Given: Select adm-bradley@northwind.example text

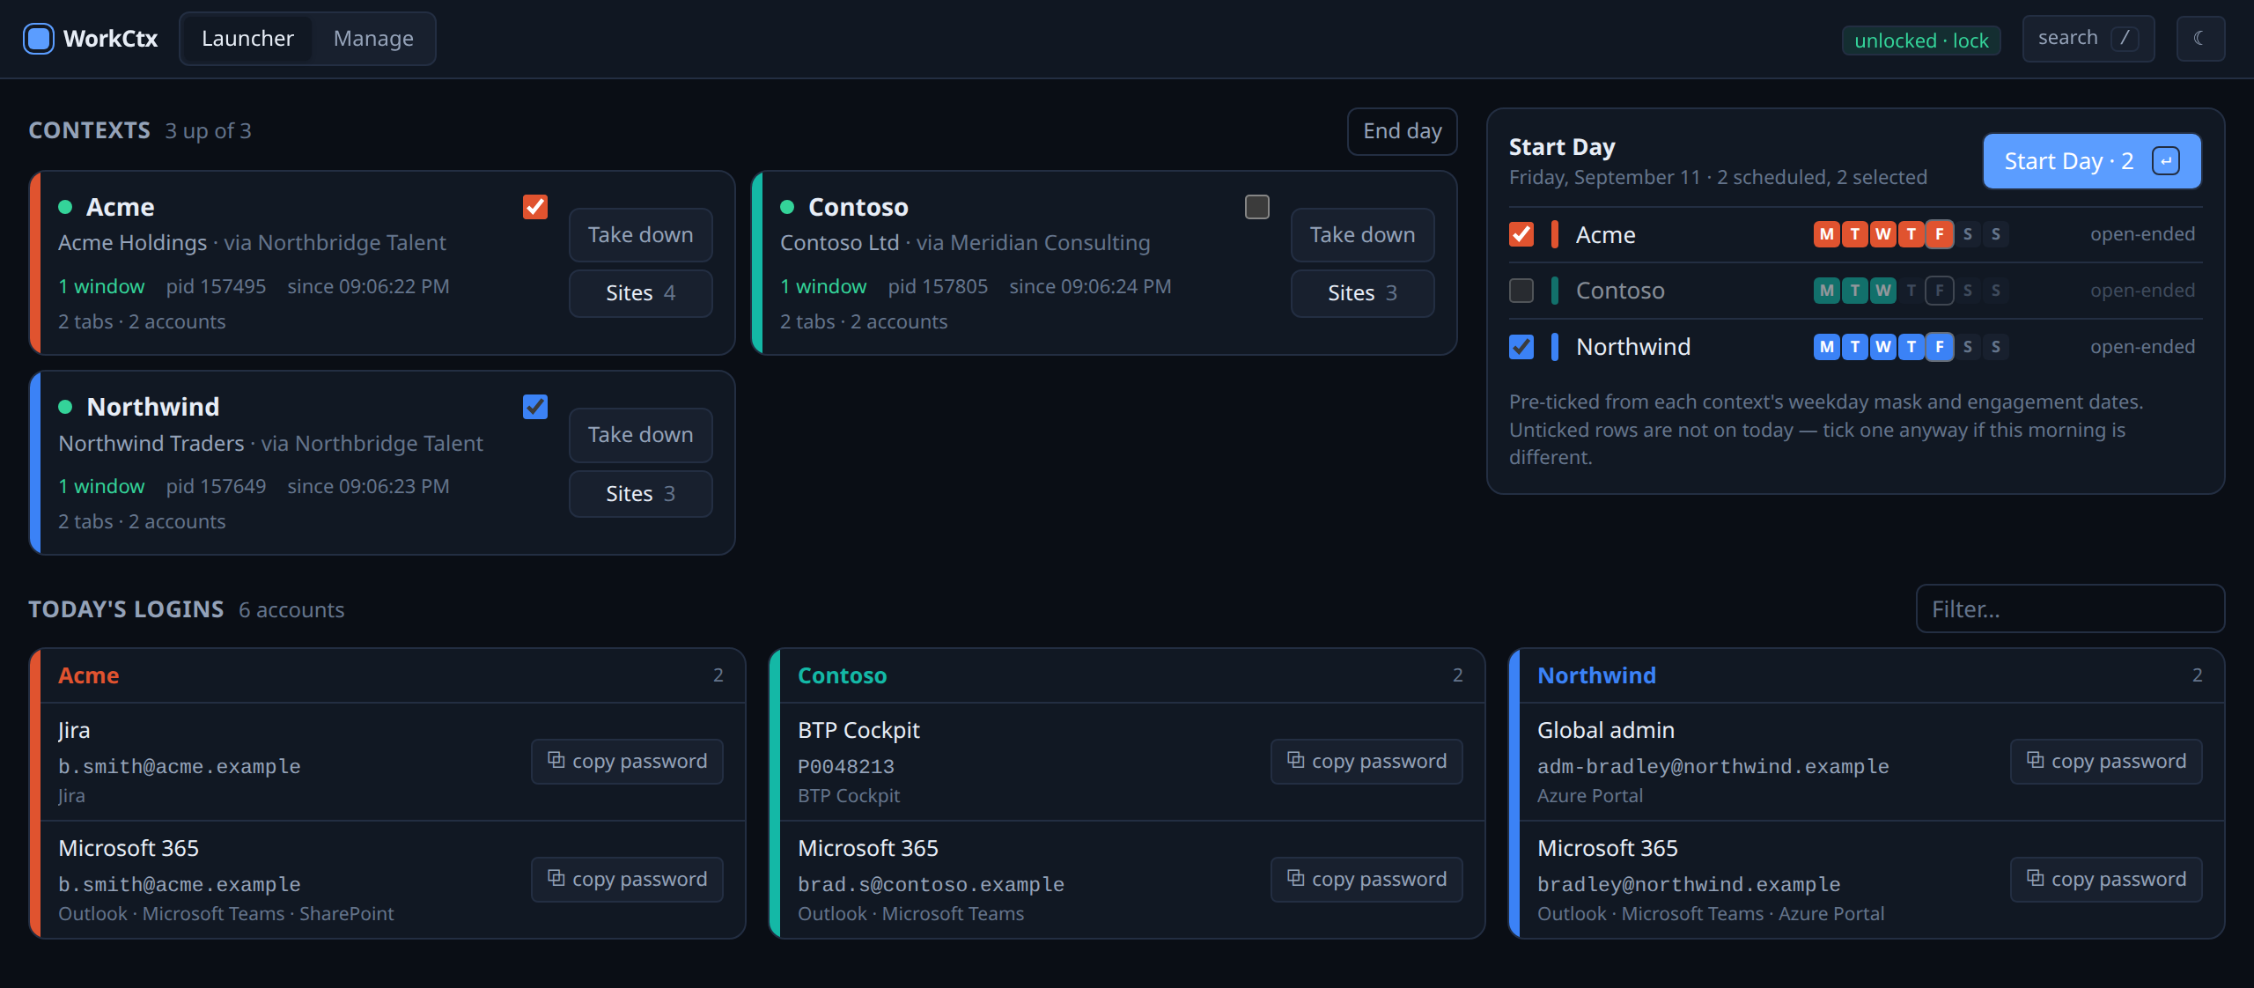Looking at the screenshot, I should [1713, 767].
